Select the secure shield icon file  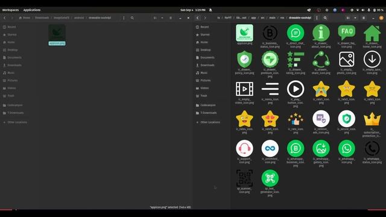pyautogui.click(x=347, y=119)
